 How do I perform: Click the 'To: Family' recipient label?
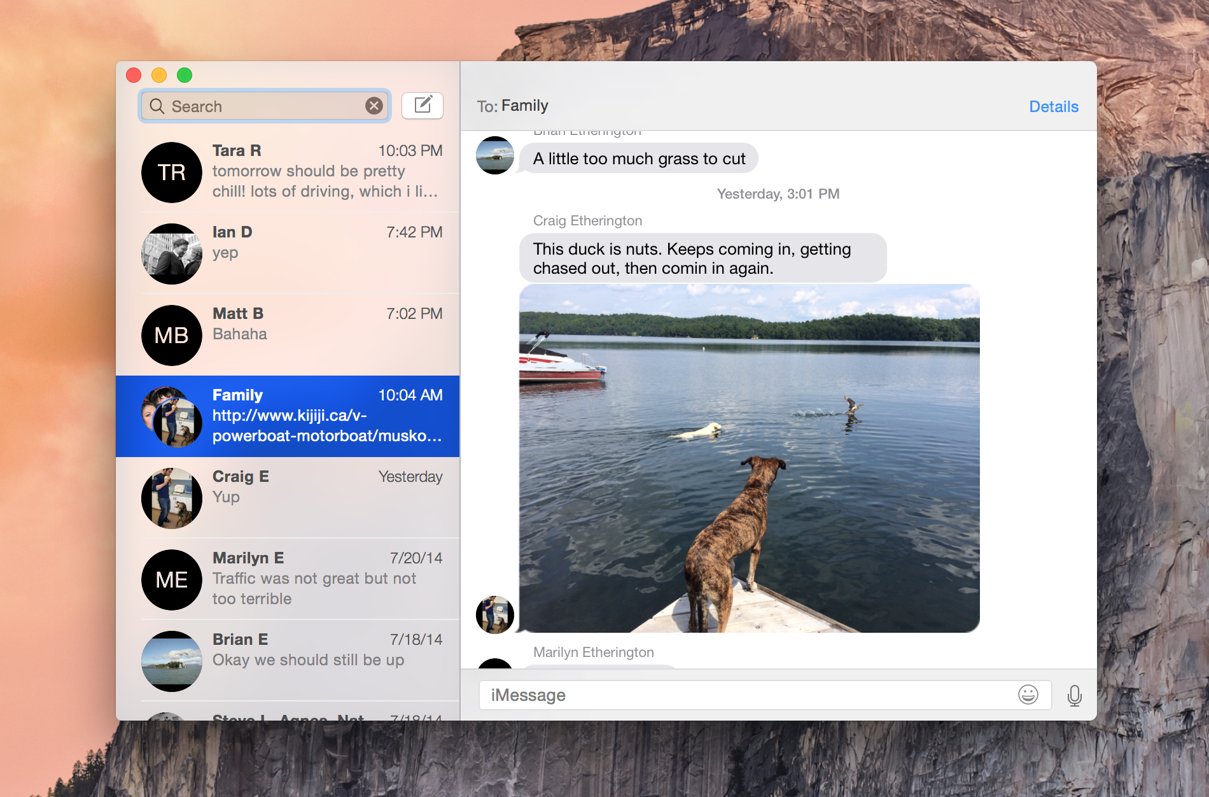point(513,106)
